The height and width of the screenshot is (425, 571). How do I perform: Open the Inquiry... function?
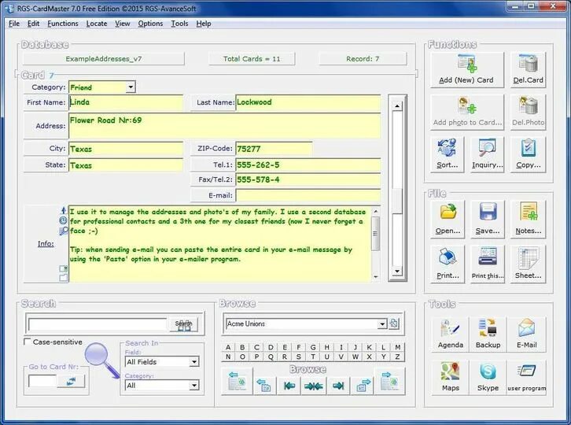tap(488, 154)
